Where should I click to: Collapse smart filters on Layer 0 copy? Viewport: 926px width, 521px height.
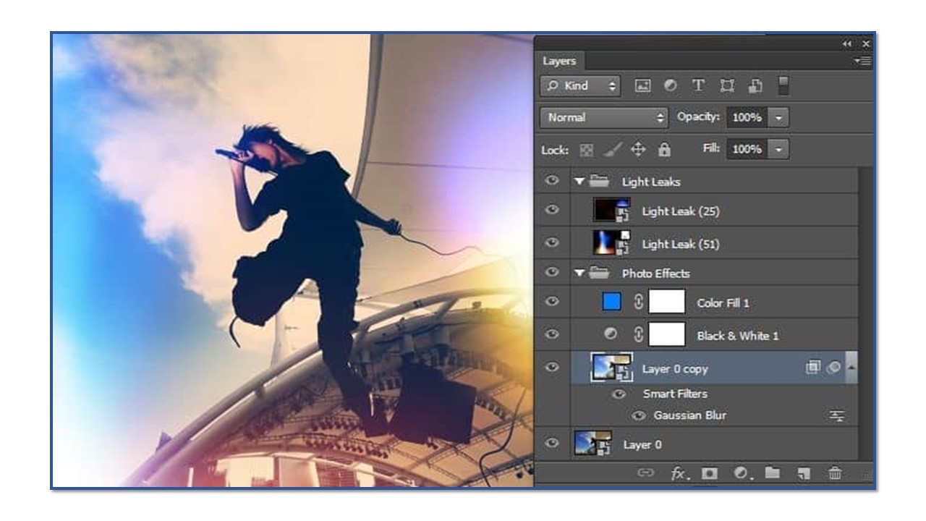point(850,368)
